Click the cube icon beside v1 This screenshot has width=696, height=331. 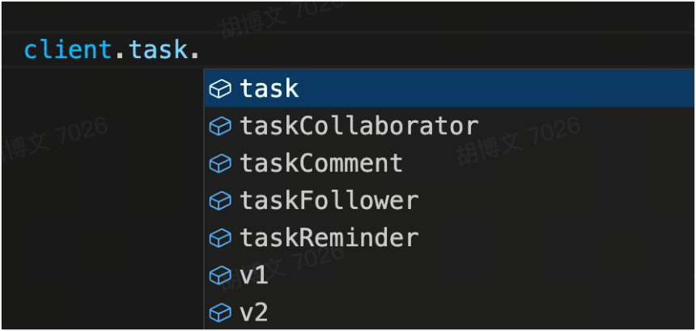220,275
